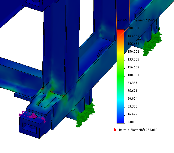Click the legend value 133.335

[133, 59]
